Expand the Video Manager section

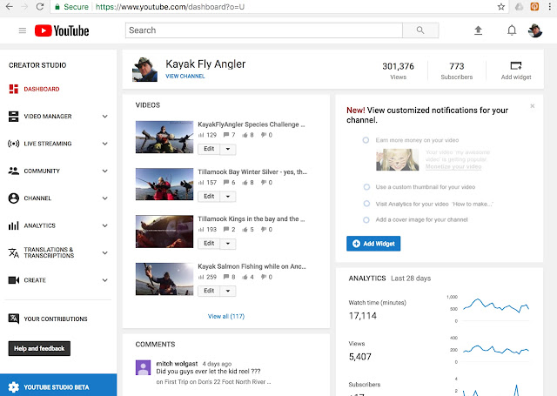point(104,116)
